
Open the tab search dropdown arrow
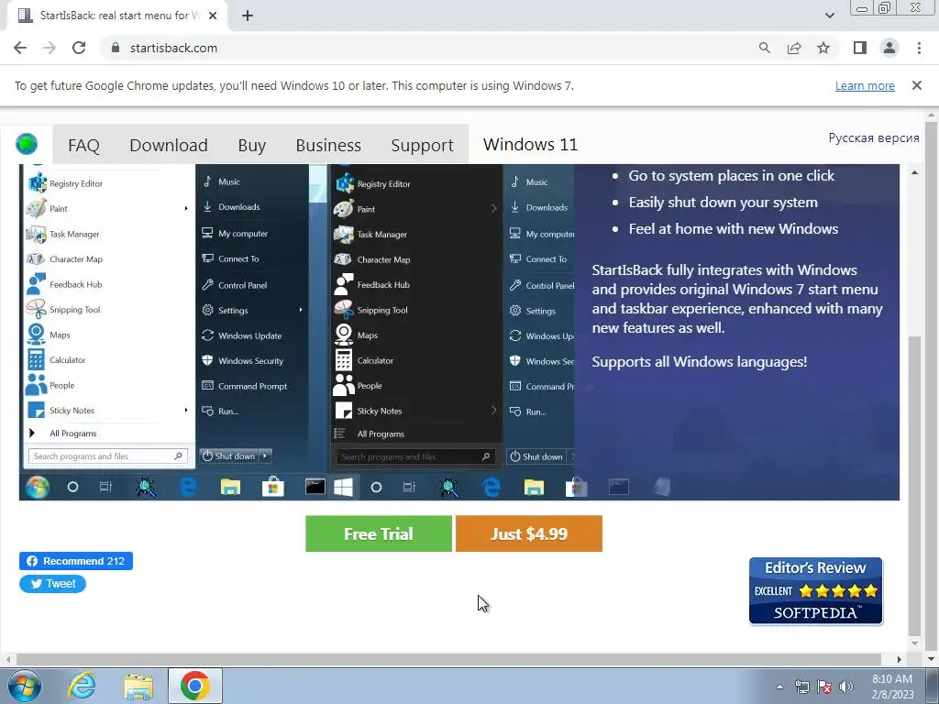click(829, 16)
